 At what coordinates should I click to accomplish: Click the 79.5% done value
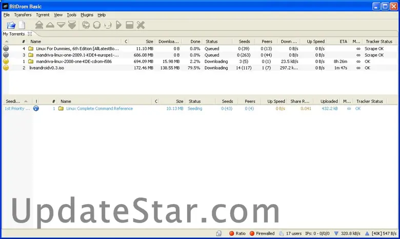pyautogui.click(x=194, y=68)
